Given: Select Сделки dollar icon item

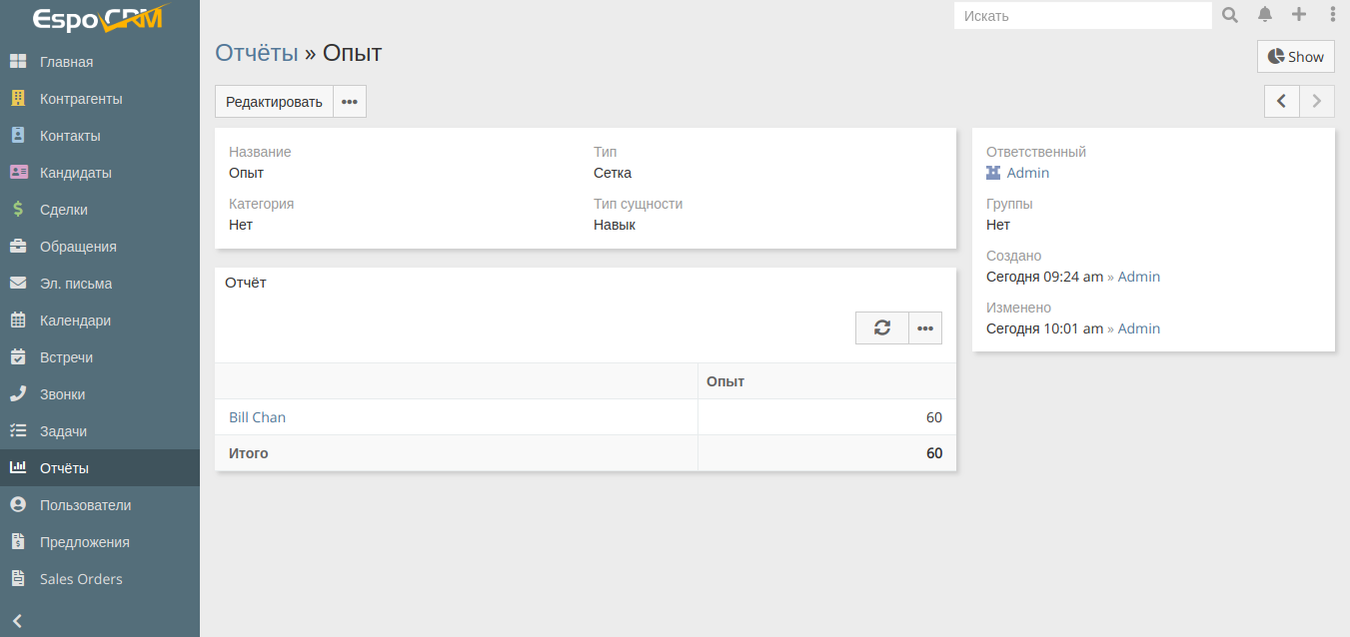Looking at the screenshot, I should coord(18,210).
